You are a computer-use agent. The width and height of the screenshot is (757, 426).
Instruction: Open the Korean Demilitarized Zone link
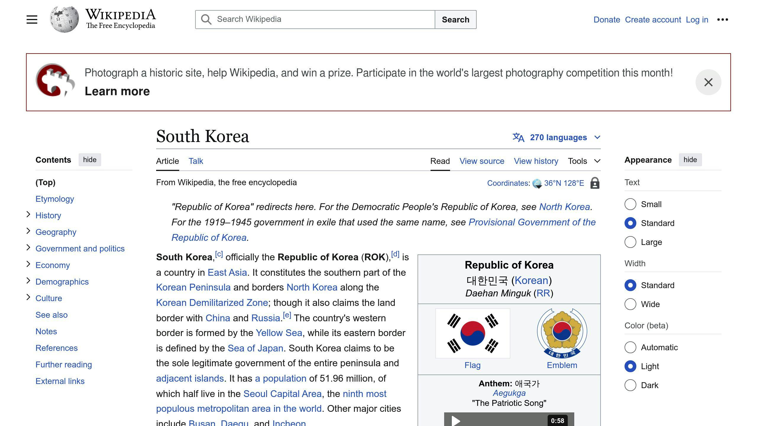point(212,303)
